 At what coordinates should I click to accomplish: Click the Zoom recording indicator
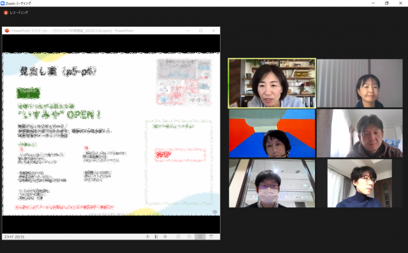tap(16, 13)
